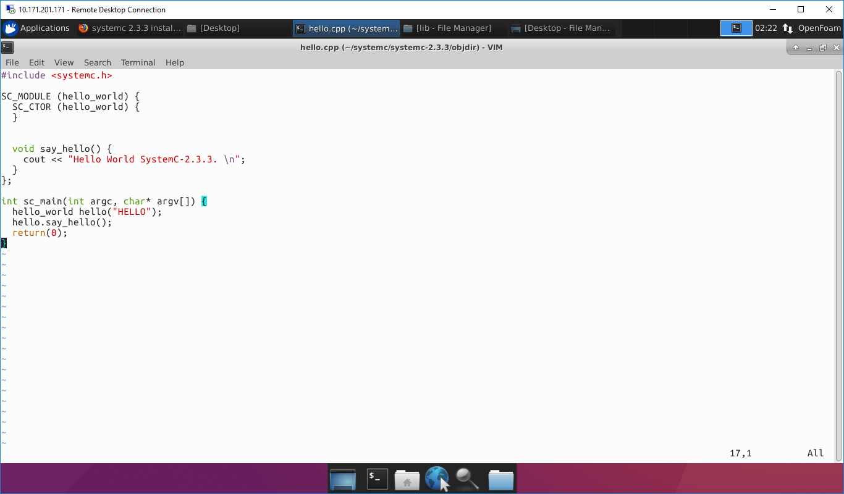Click the terminal window menu icon
Image resolution: width=844 pixels, height=494 pixels.
click(x=7, y=48)
